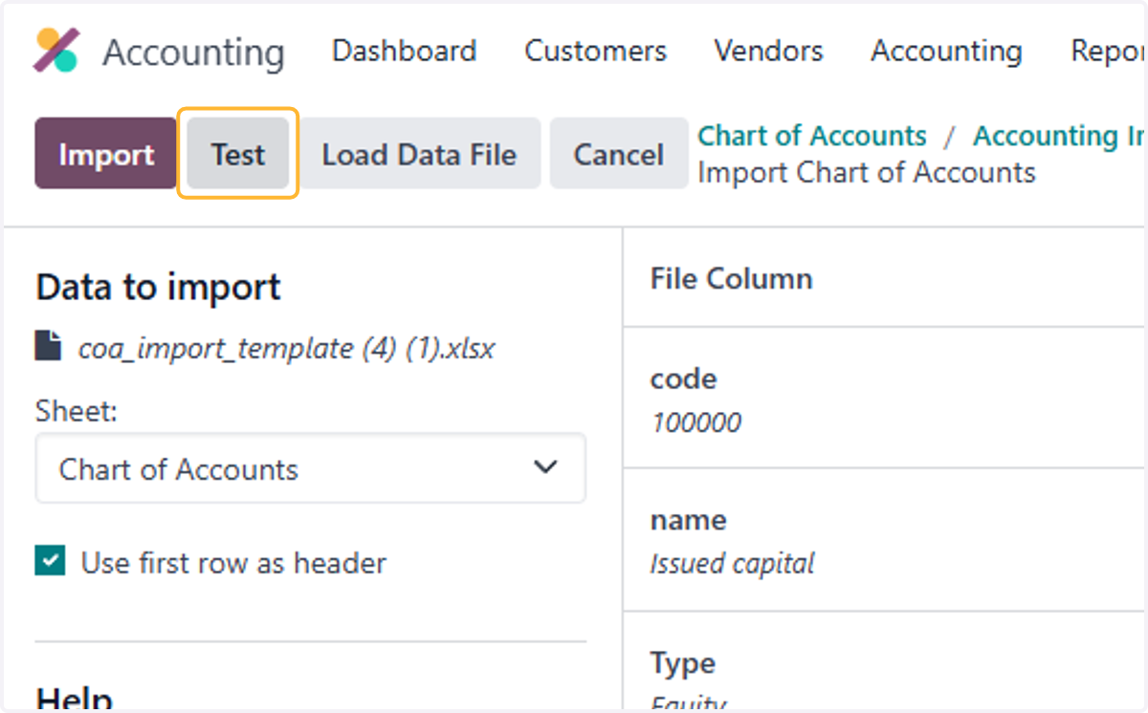Uncheck Use first row as header

tap(50, 561)
